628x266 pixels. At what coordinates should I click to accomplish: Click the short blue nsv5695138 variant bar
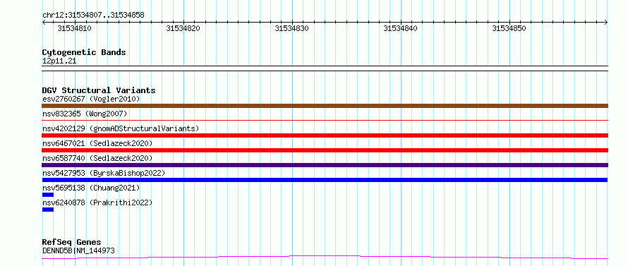[48, 195]
